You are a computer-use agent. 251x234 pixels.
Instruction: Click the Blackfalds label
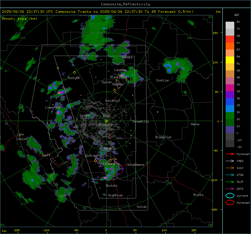coord(119,77)
